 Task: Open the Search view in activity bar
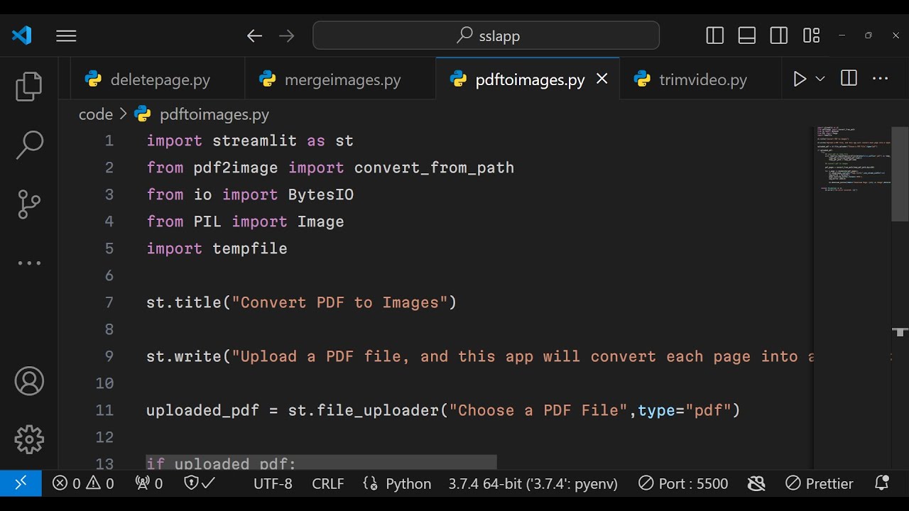pyautogui.click(x=29, y=145)
